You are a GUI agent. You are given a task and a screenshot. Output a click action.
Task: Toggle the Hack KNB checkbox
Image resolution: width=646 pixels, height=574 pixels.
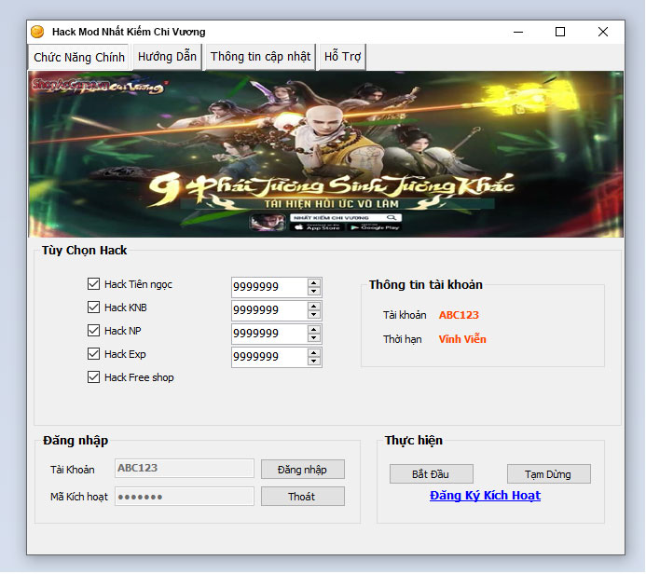point(93,307)
